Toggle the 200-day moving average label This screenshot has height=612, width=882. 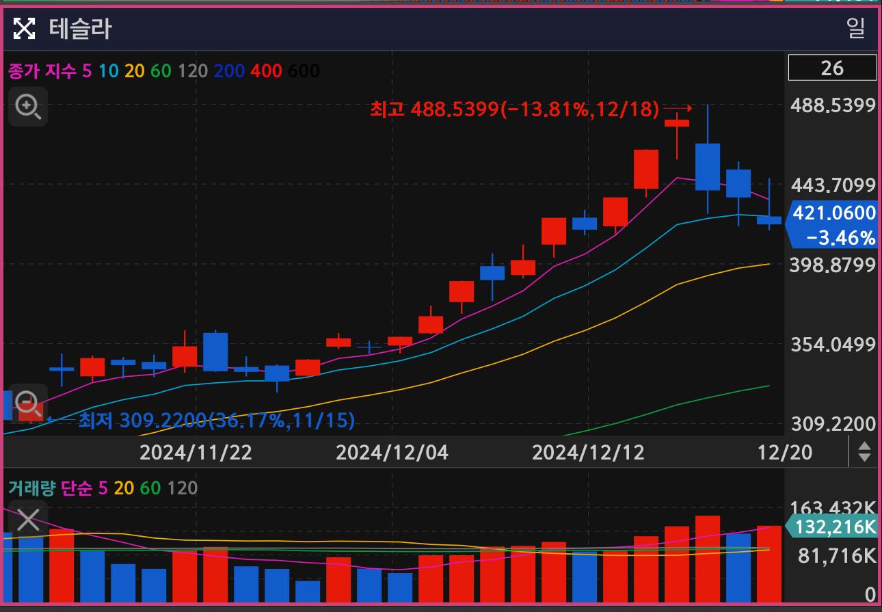pos(229,70)
